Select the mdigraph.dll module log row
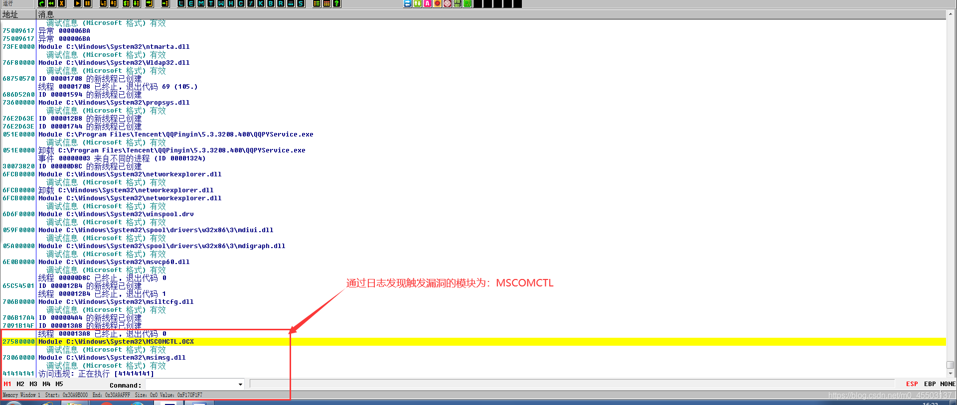 tap(473, 246)
